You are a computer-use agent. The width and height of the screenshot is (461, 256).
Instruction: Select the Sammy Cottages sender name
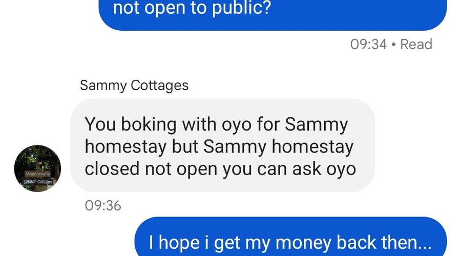point(134,86)
